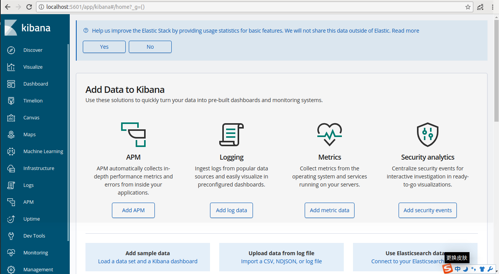Go back in the browser
499x274 pixels.
(x=7, y=7)
